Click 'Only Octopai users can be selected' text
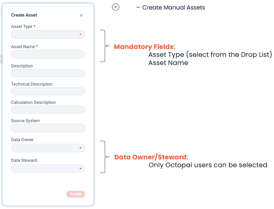 (208, 165)
